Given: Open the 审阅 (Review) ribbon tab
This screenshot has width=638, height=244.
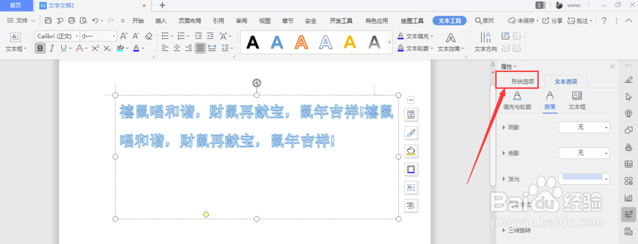Looking at the screenshot, I should pos(241,21).
